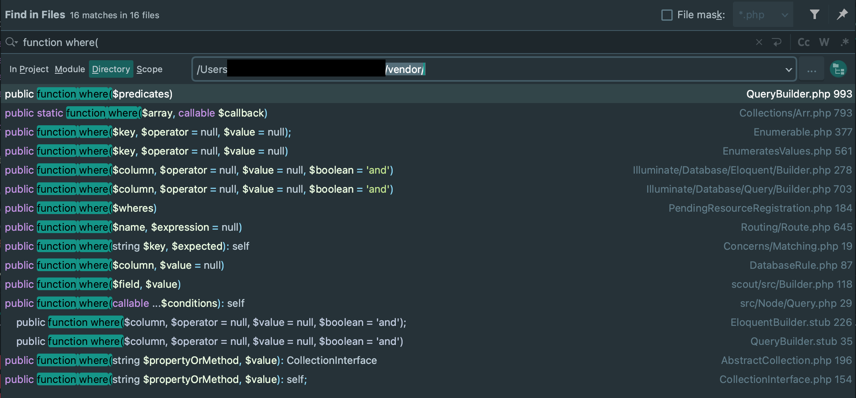Toggle whole words matching with the W icon
The image size is (856, 398).
pyautogui.click(x=824, y=42)
